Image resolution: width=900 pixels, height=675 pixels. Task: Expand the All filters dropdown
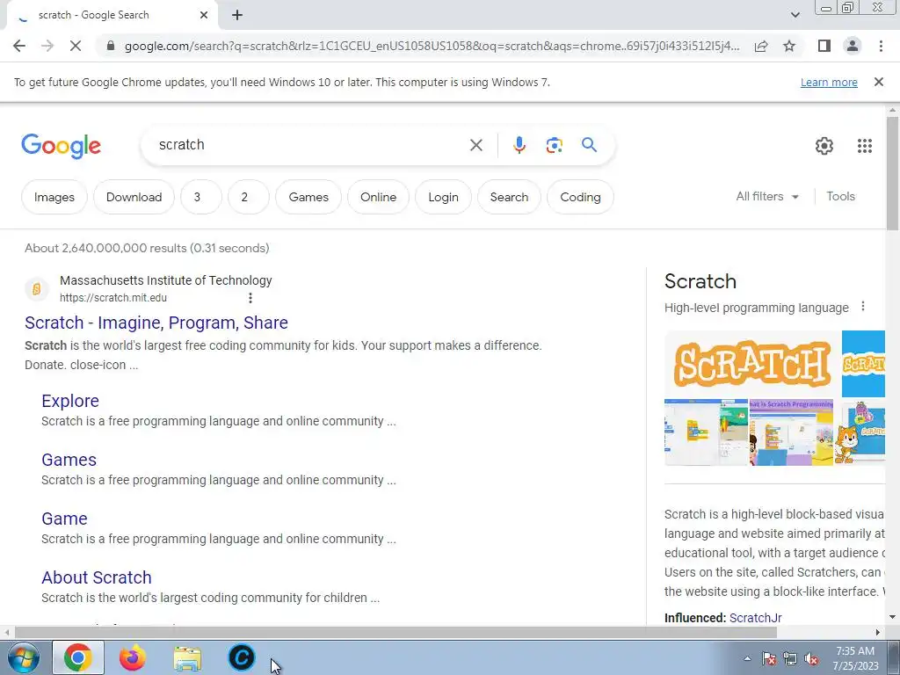click(x=767, y=196)
